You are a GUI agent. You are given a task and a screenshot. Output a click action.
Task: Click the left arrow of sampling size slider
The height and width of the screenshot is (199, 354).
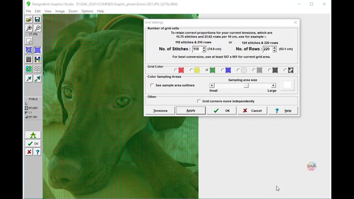212,85
